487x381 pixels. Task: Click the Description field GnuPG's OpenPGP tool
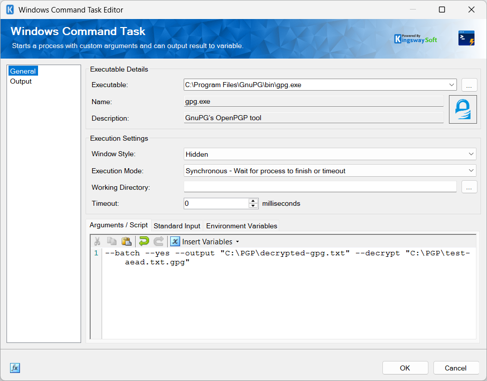(314, 118)
